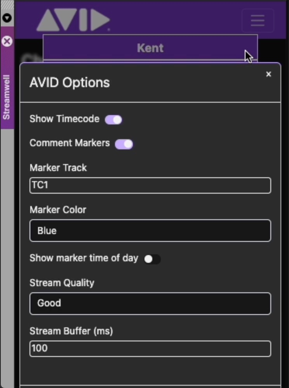Disable the Show Timecode toggle
This screenshot has width=289, height=388.
click(x=114, y=120)
